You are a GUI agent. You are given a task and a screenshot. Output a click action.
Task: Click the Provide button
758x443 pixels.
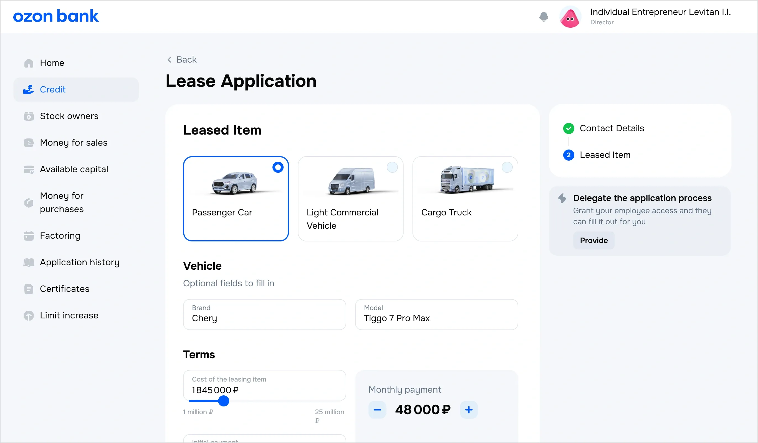[594, 240]
